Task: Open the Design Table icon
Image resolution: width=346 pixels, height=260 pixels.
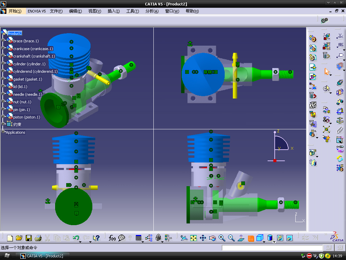Action: [x=138, y=238]
